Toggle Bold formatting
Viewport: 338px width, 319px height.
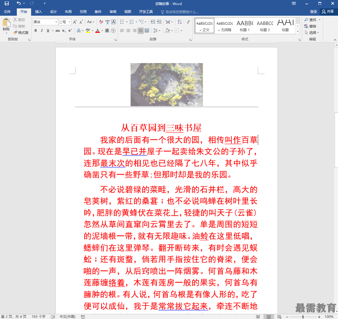pos(36,31)
